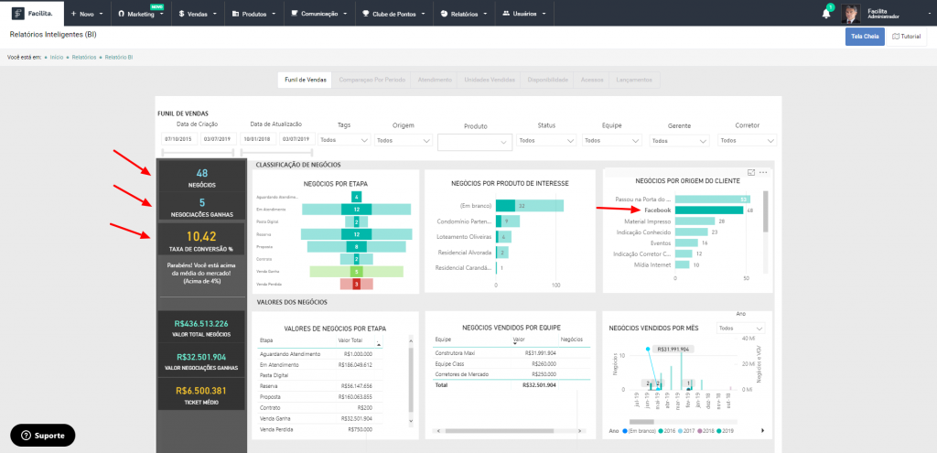Viewport: 937px width, 453px height.
Task: Click the Tela Cheia button
Action: [x=865, y=37]
